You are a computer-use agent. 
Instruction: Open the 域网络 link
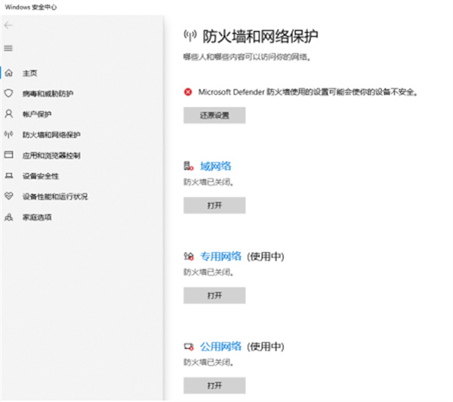(x=216, y=166)
